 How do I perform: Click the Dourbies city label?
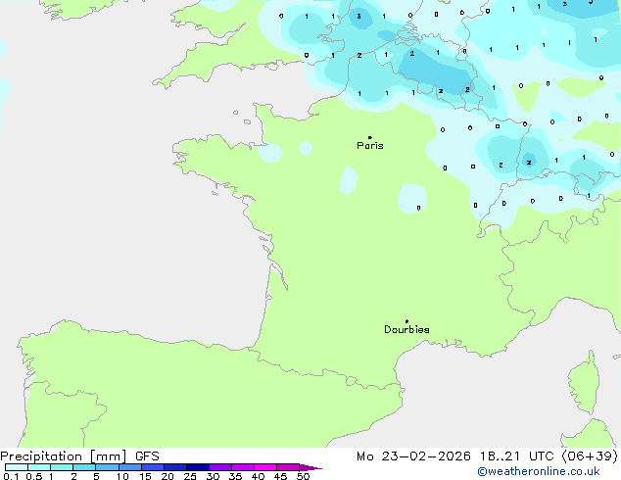tap(406, 329)
